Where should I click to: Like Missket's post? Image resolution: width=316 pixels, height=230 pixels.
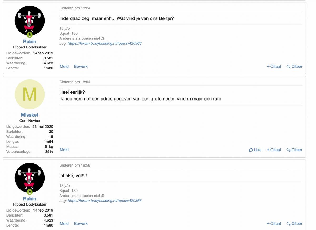(255, 150)
